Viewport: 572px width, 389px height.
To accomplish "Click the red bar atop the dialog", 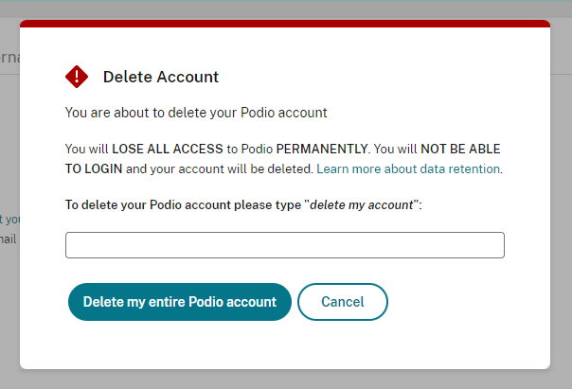I will point(285,24).
